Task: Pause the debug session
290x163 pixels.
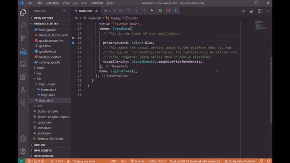Action: pyautogui.click(x=121, y=11)
